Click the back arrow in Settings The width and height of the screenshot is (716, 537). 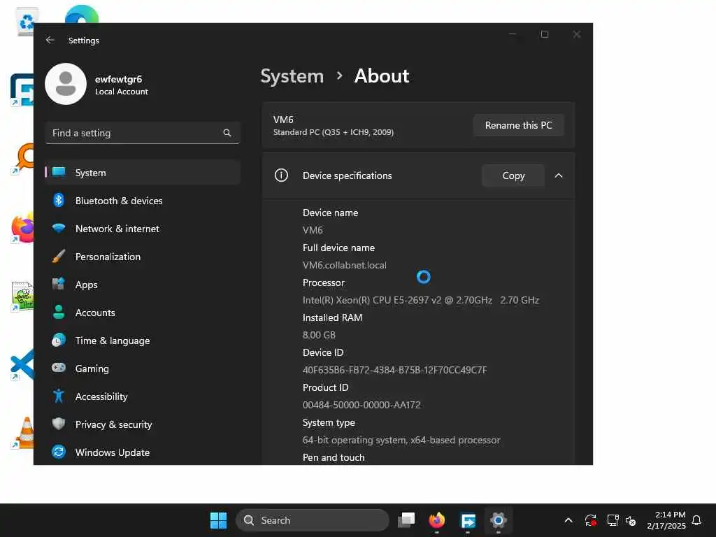50,40
